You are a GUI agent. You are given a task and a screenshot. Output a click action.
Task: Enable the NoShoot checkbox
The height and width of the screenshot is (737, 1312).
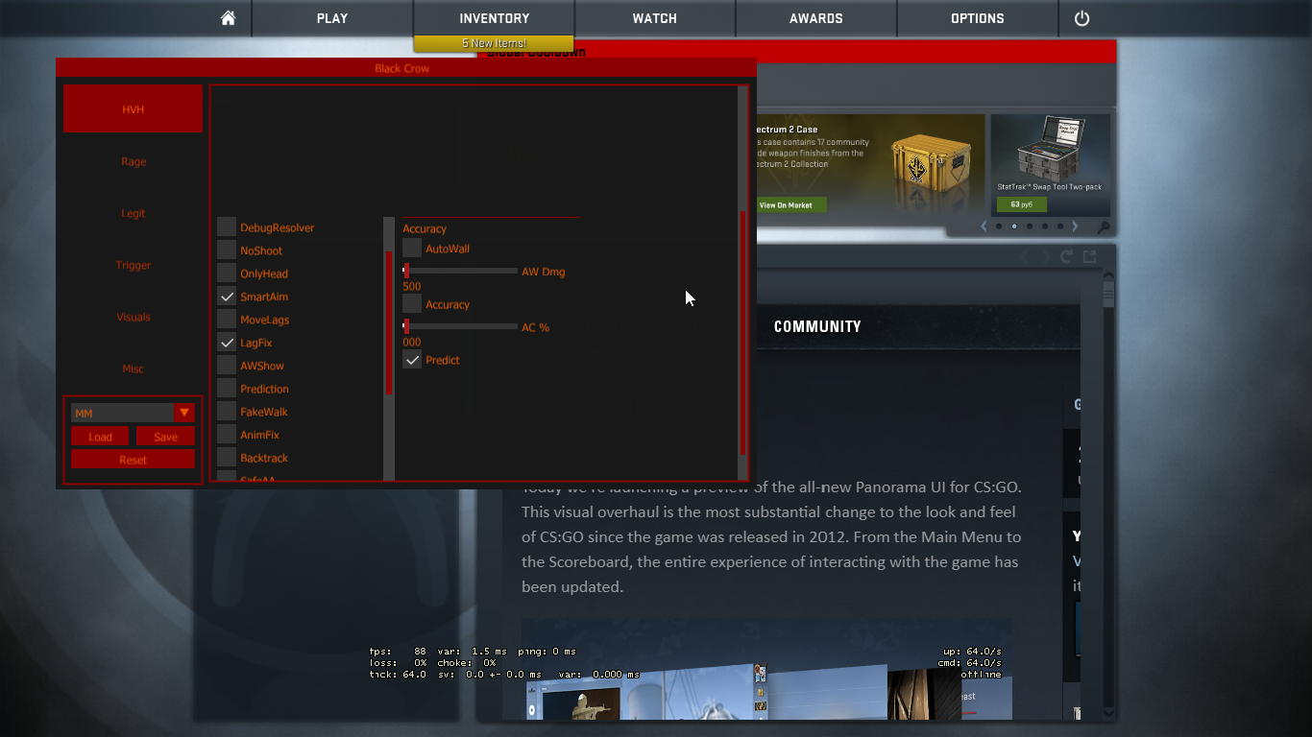click(x=227, y=250)
